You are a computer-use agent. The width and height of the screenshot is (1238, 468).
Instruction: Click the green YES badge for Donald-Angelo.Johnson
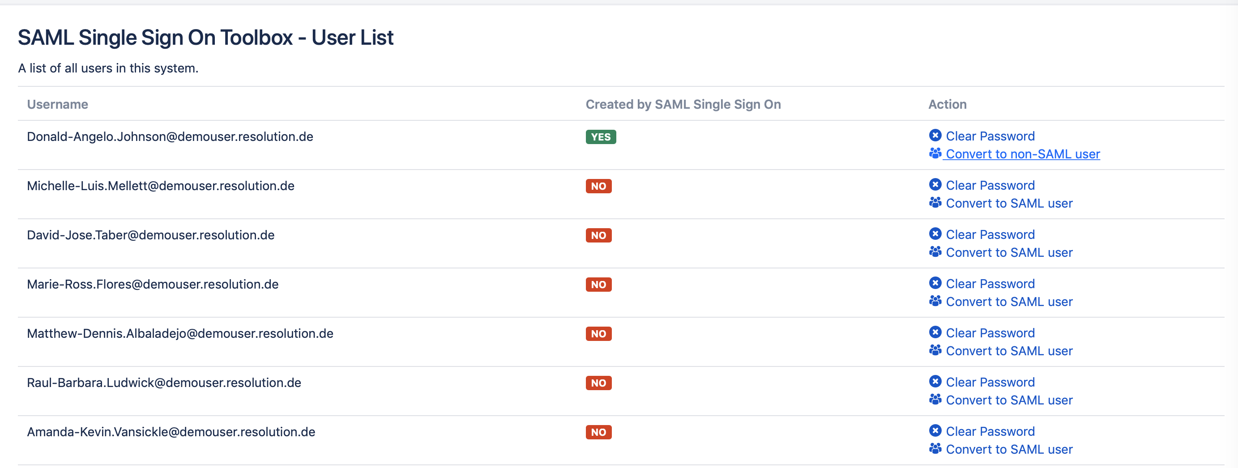[x=600, y=137]
